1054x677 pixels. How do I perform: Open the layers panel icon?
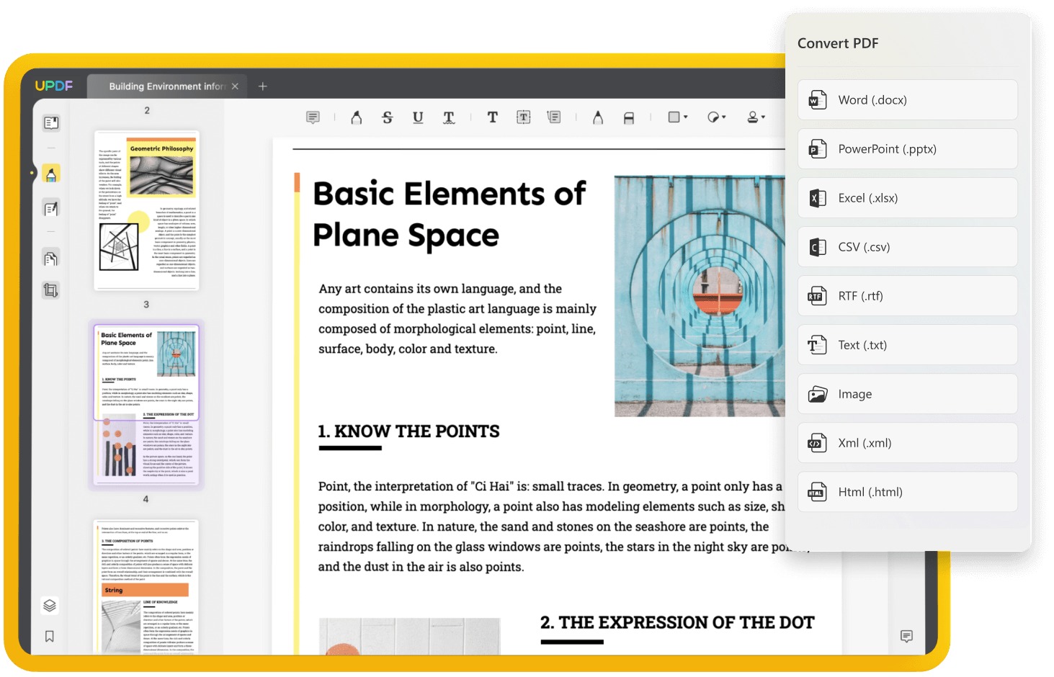point(50,605)
